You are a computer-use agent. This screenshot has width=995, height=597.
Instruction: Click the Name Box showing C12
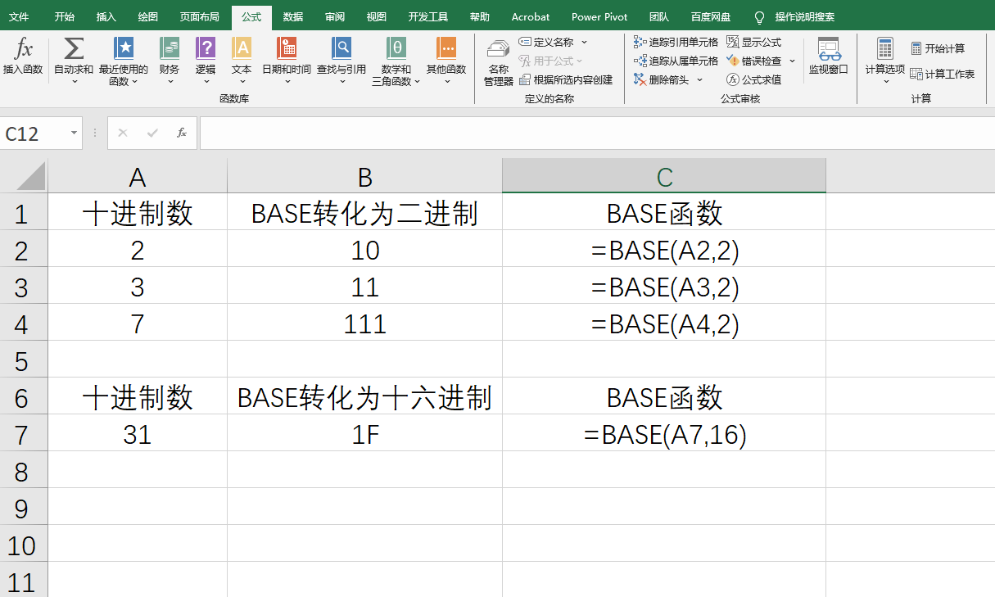coord(34,133)
